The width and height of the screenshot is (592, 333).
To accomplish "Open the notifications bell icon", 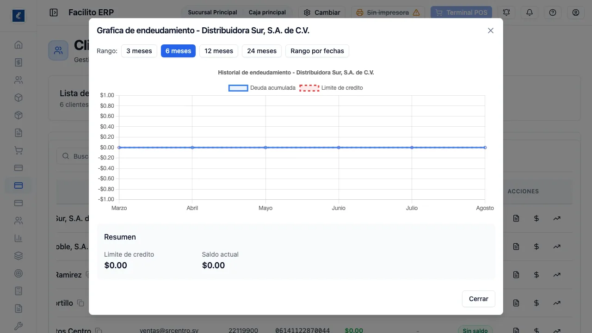I will pyautogui.click(x=530, y=12).
